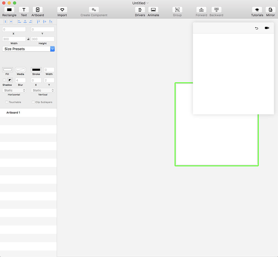Open the Vertical Static dropdown
The height and width of the screenshot is (257, 278).
[x=43, y=90]
